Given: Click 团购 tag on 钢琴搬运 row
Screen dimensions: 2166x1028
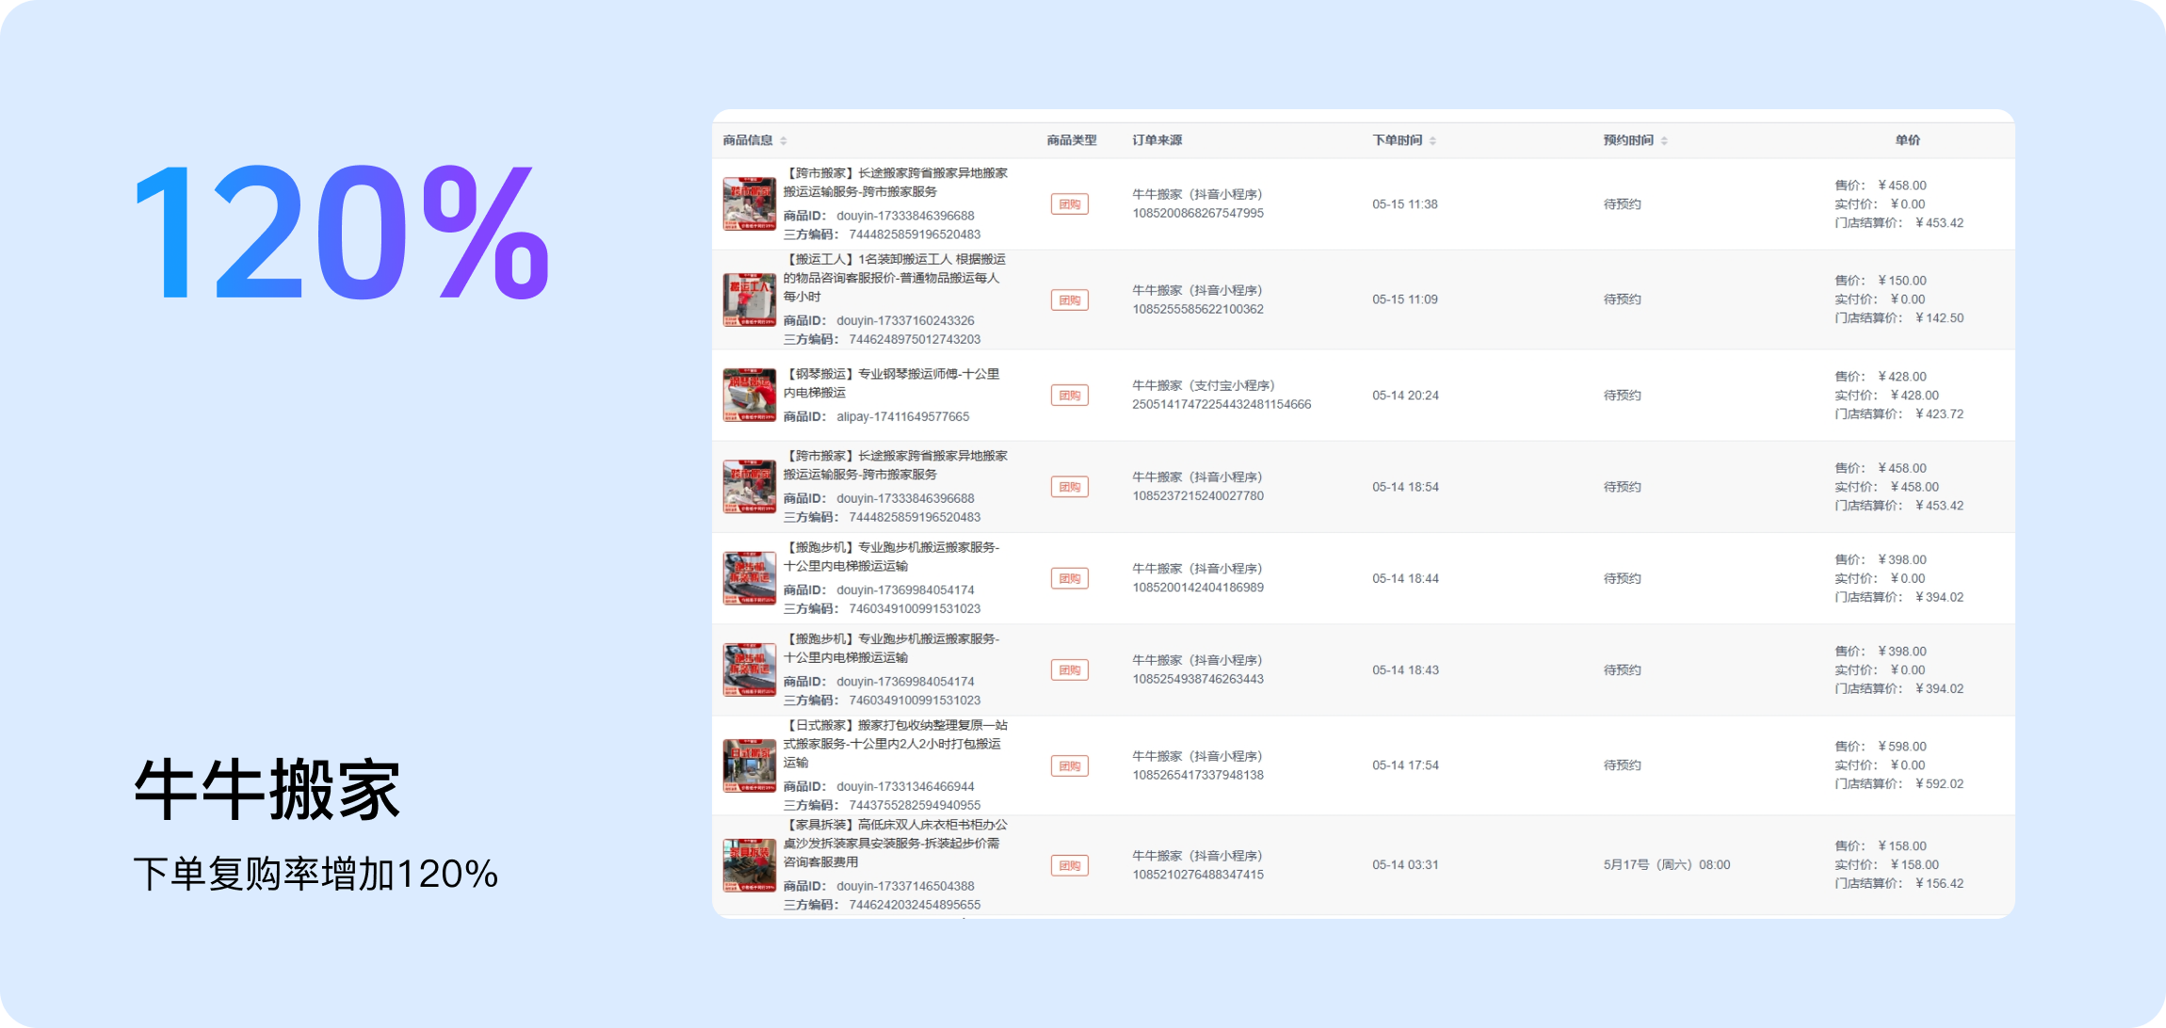Looking at the screenshot, I should pos(1069,395).
